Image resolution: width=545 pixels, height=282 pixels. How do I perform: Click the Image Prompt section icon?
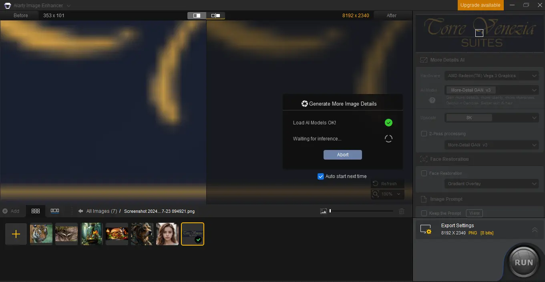coord(424,199)
